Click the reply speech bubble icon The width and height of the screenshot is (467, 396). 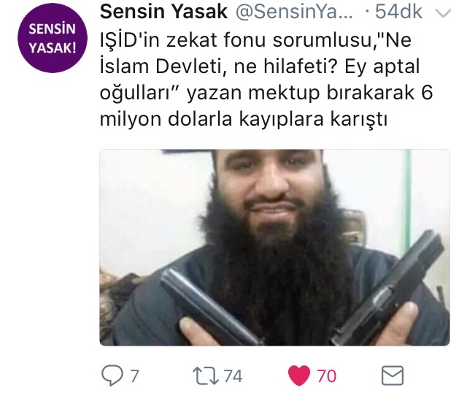tap(112, 376)
